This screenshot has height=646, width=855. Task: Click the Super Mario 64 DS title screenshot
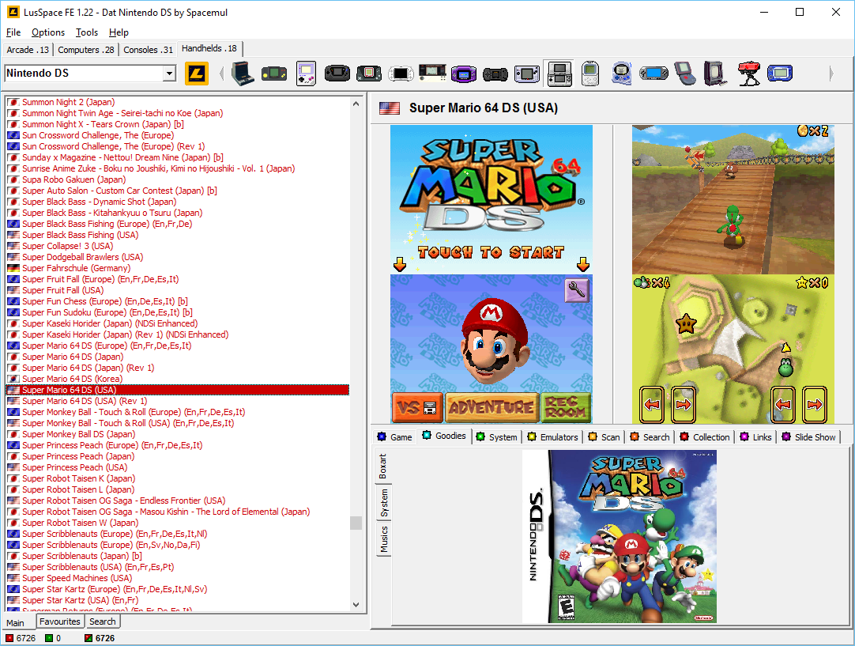(492, 274)
